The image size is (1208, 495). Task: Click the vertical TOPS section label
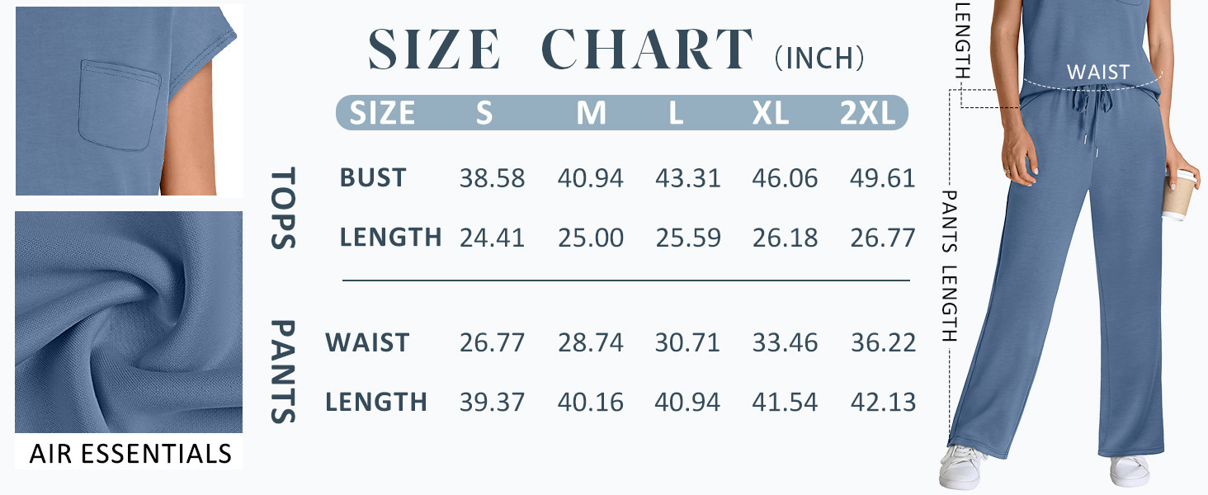(283, 209)
